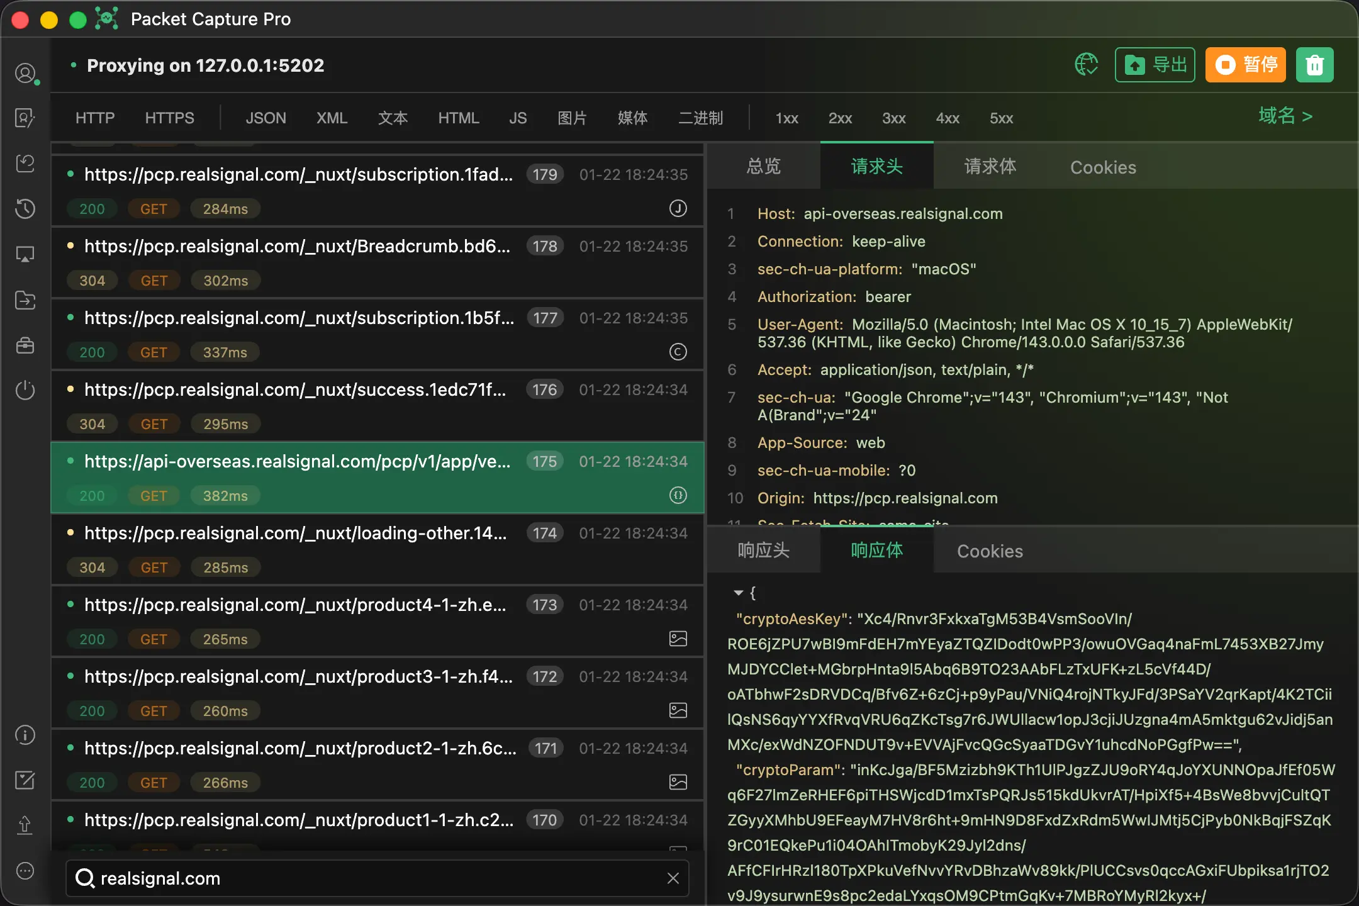Click the JS type icon on request 179
The height and width of the screenshot is (906, 1359).
pos(678,208)
